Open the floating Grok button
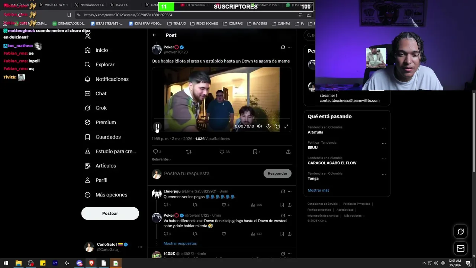Image resolution: width=476 pixels, height=268 pixels. 460,232
